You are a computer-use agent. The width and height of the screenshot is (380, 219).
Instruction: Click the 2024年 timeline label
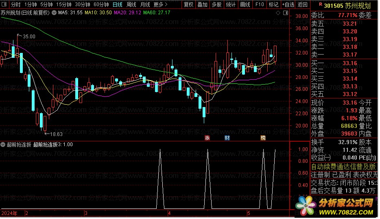[9, 213]
